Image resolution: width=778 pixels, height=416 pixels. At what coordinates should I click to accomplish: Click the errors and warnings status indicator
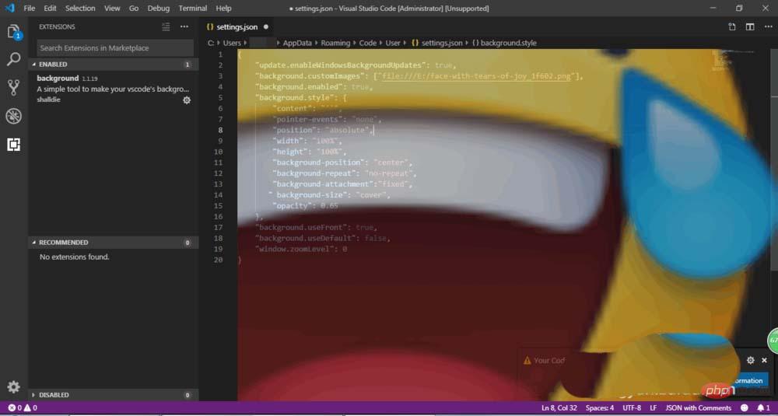[x=23, y=407]
